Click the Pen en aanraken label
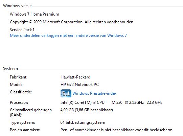Screen dimensions: 183x136 click(25, 130)
